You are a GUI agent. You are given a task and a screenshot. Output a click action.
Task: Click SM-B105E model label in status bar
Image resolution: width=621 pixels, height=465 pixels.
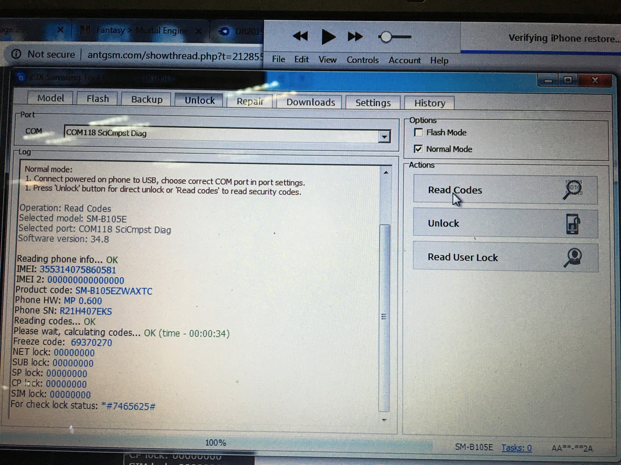[x=474, y=447]
